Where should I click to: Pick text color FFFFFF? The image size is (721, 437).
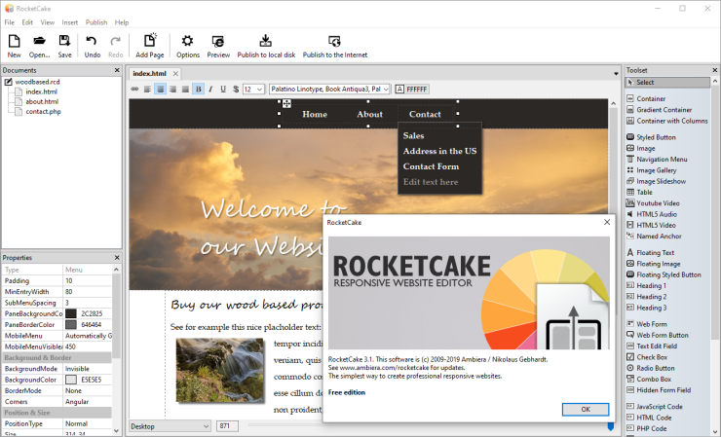coord(411,90)
